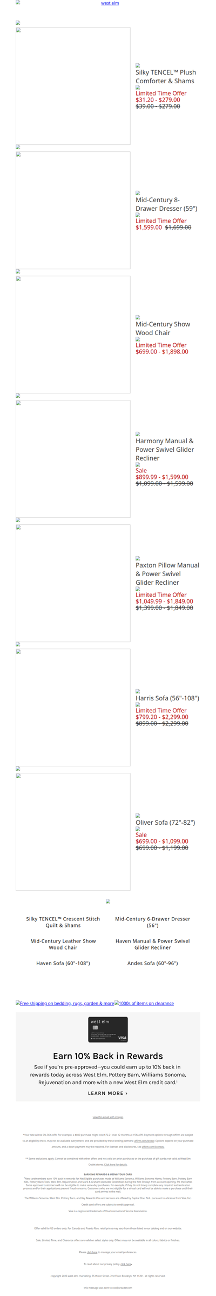This screenshot has height=1296, width=216.
Task: Open the Silky TENCEL Plush Comforter product image
Action: (x=73, y=86)
